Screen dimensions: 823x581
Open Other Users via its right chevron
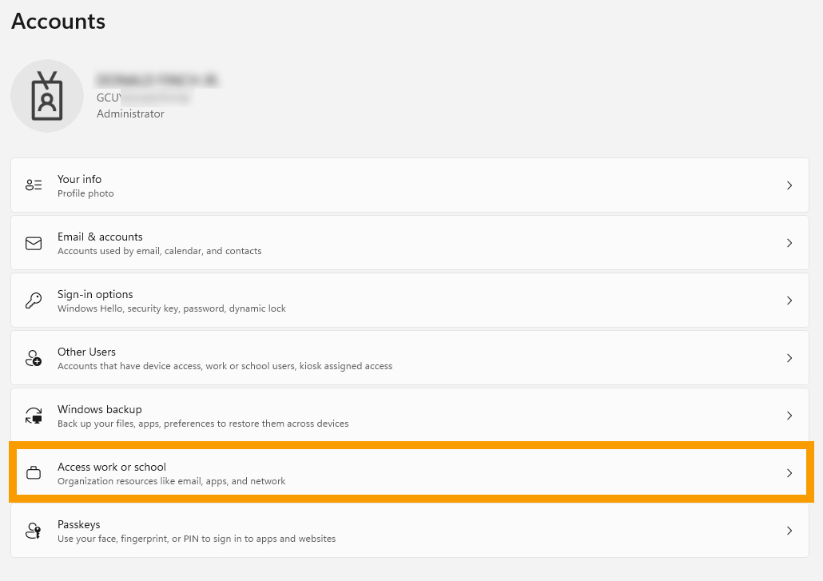(789, 358)
